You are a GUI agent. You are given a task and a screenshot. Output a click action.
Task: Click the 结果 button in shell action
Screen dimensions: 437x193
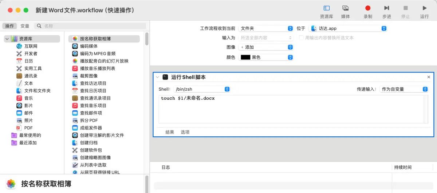point(170,132)
